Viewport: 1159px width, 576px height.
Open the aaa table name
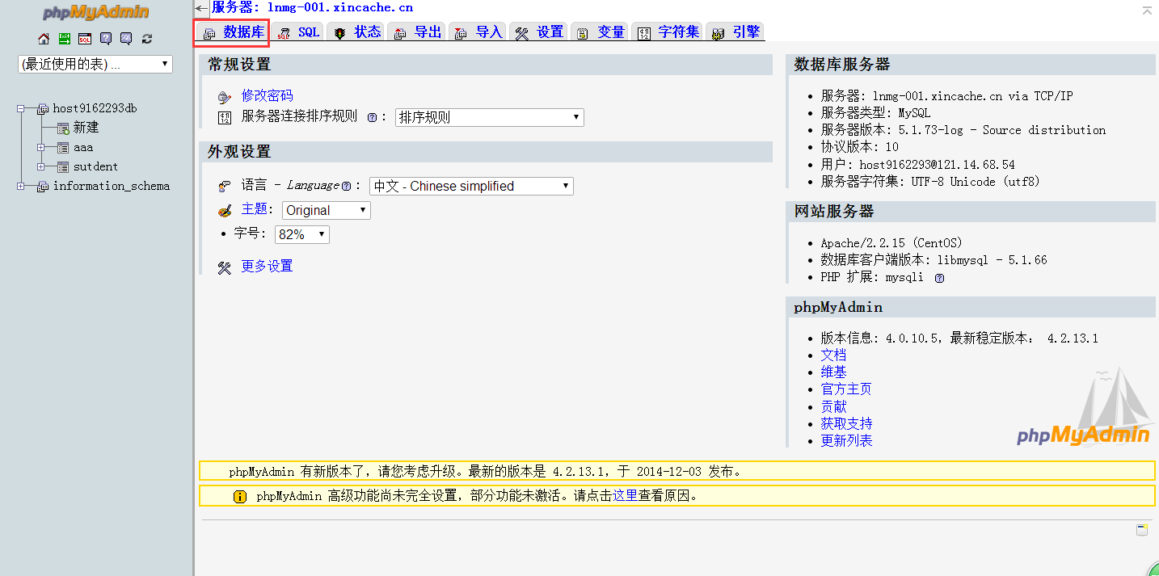click(83, 147)
